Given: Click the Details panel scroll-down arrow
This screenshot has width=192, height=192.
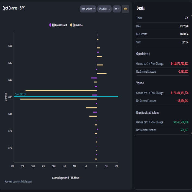Looking at the screenshot, I should click(191, 133).
